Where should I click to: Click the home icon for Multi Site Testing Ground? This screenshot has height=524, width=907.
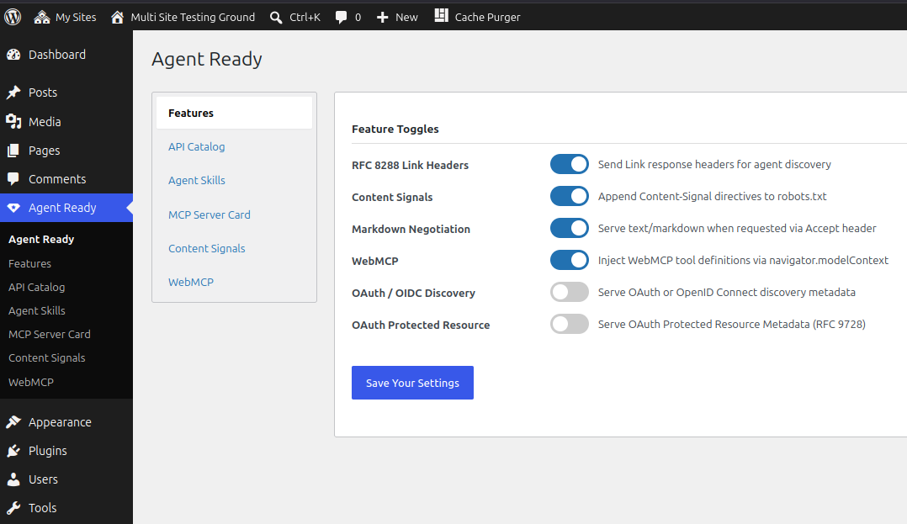118,18
